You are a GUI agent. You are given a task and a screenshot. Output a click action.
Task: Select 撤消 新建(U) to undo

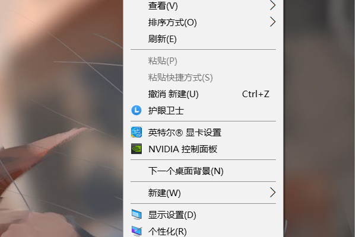pyautogui.click(x=203, y=94)
